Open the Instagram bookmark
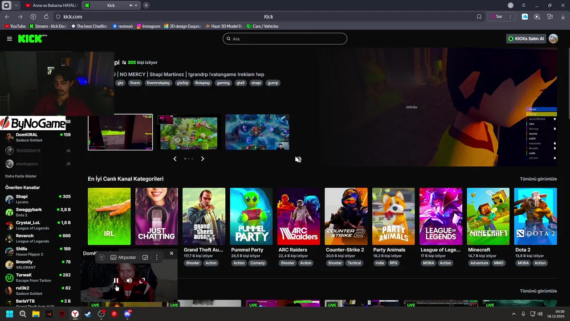The width and height of the screenshot is (570, 321). click(148, 26)
